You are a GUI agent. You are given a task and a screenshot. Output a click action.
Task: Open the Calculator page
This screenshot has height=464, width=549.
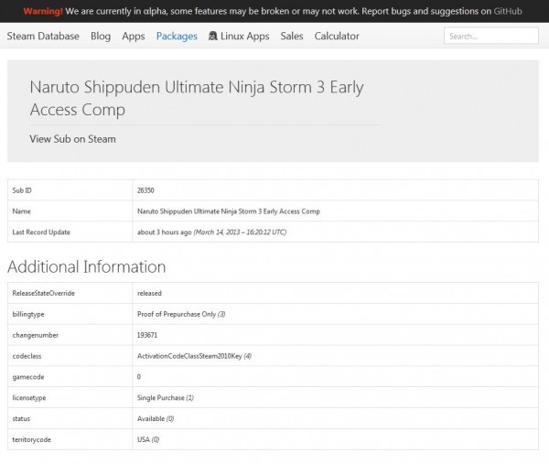337,36
